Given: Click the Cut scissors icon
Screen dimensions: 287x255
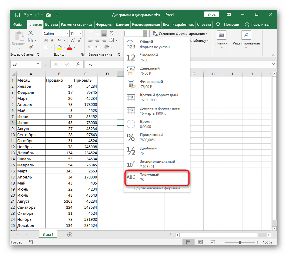Looking at the screenshot, I should pos(30,34).
